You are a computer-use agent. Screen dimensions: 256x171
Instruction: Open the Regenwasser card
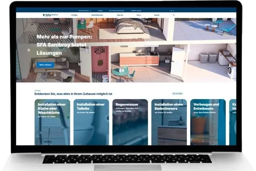130,122
